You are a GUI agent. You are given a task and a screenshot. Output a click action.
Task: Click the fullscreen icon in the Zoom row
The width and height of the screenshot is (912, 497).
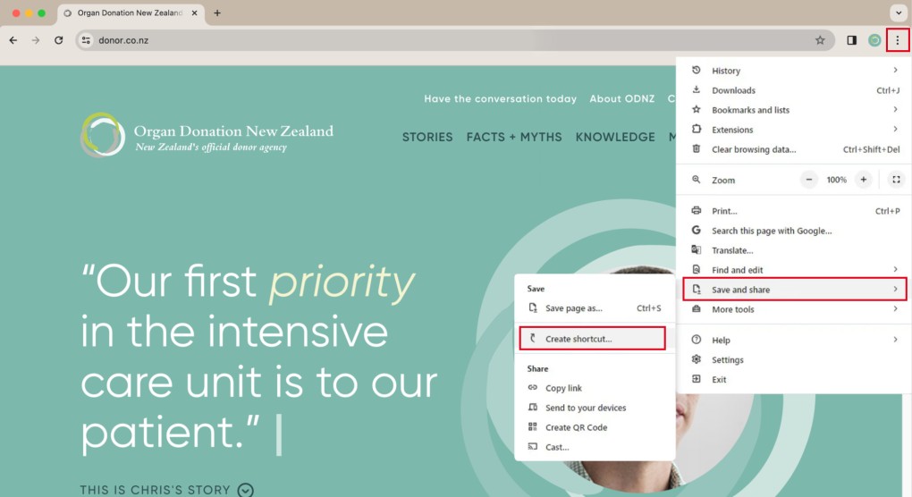(896, 180)
